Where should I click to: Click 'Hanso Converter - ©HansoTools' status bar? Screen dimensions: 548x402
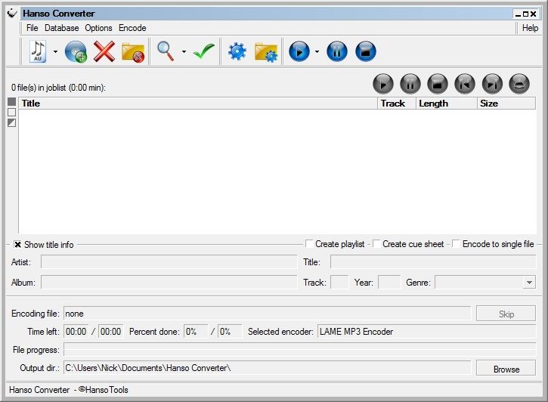pos(69,390)
